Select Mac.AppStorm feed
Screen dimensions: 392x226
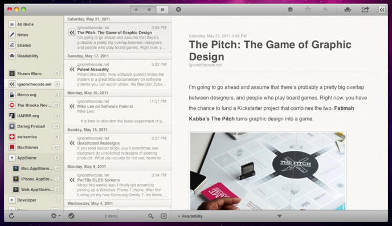[x=34, y=169]
